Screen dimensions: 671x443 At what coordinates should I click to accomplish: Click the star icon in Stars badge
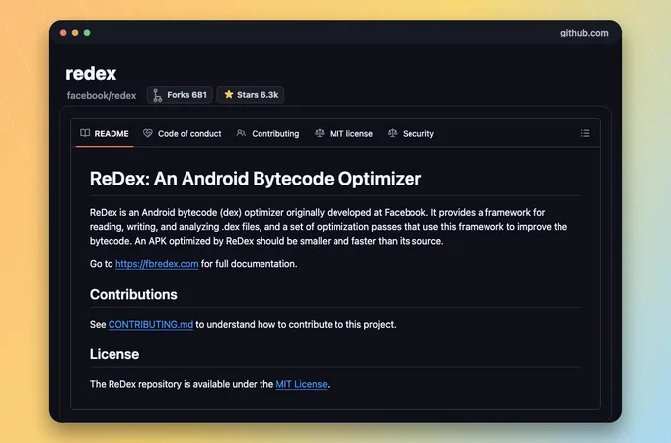pos(229,94)
